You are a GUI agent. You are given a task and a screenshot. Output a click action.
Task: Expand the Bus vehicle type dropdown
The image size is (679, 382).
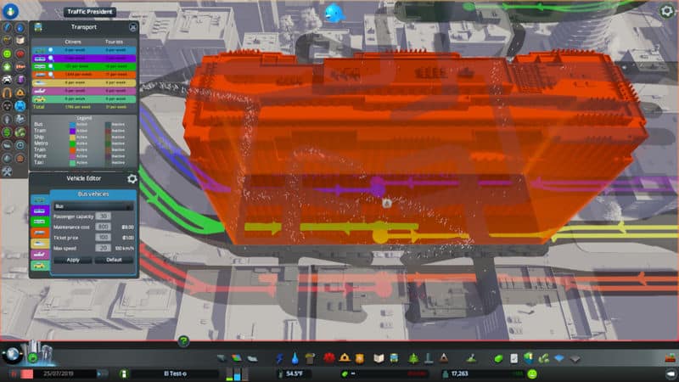click(93, 206)
